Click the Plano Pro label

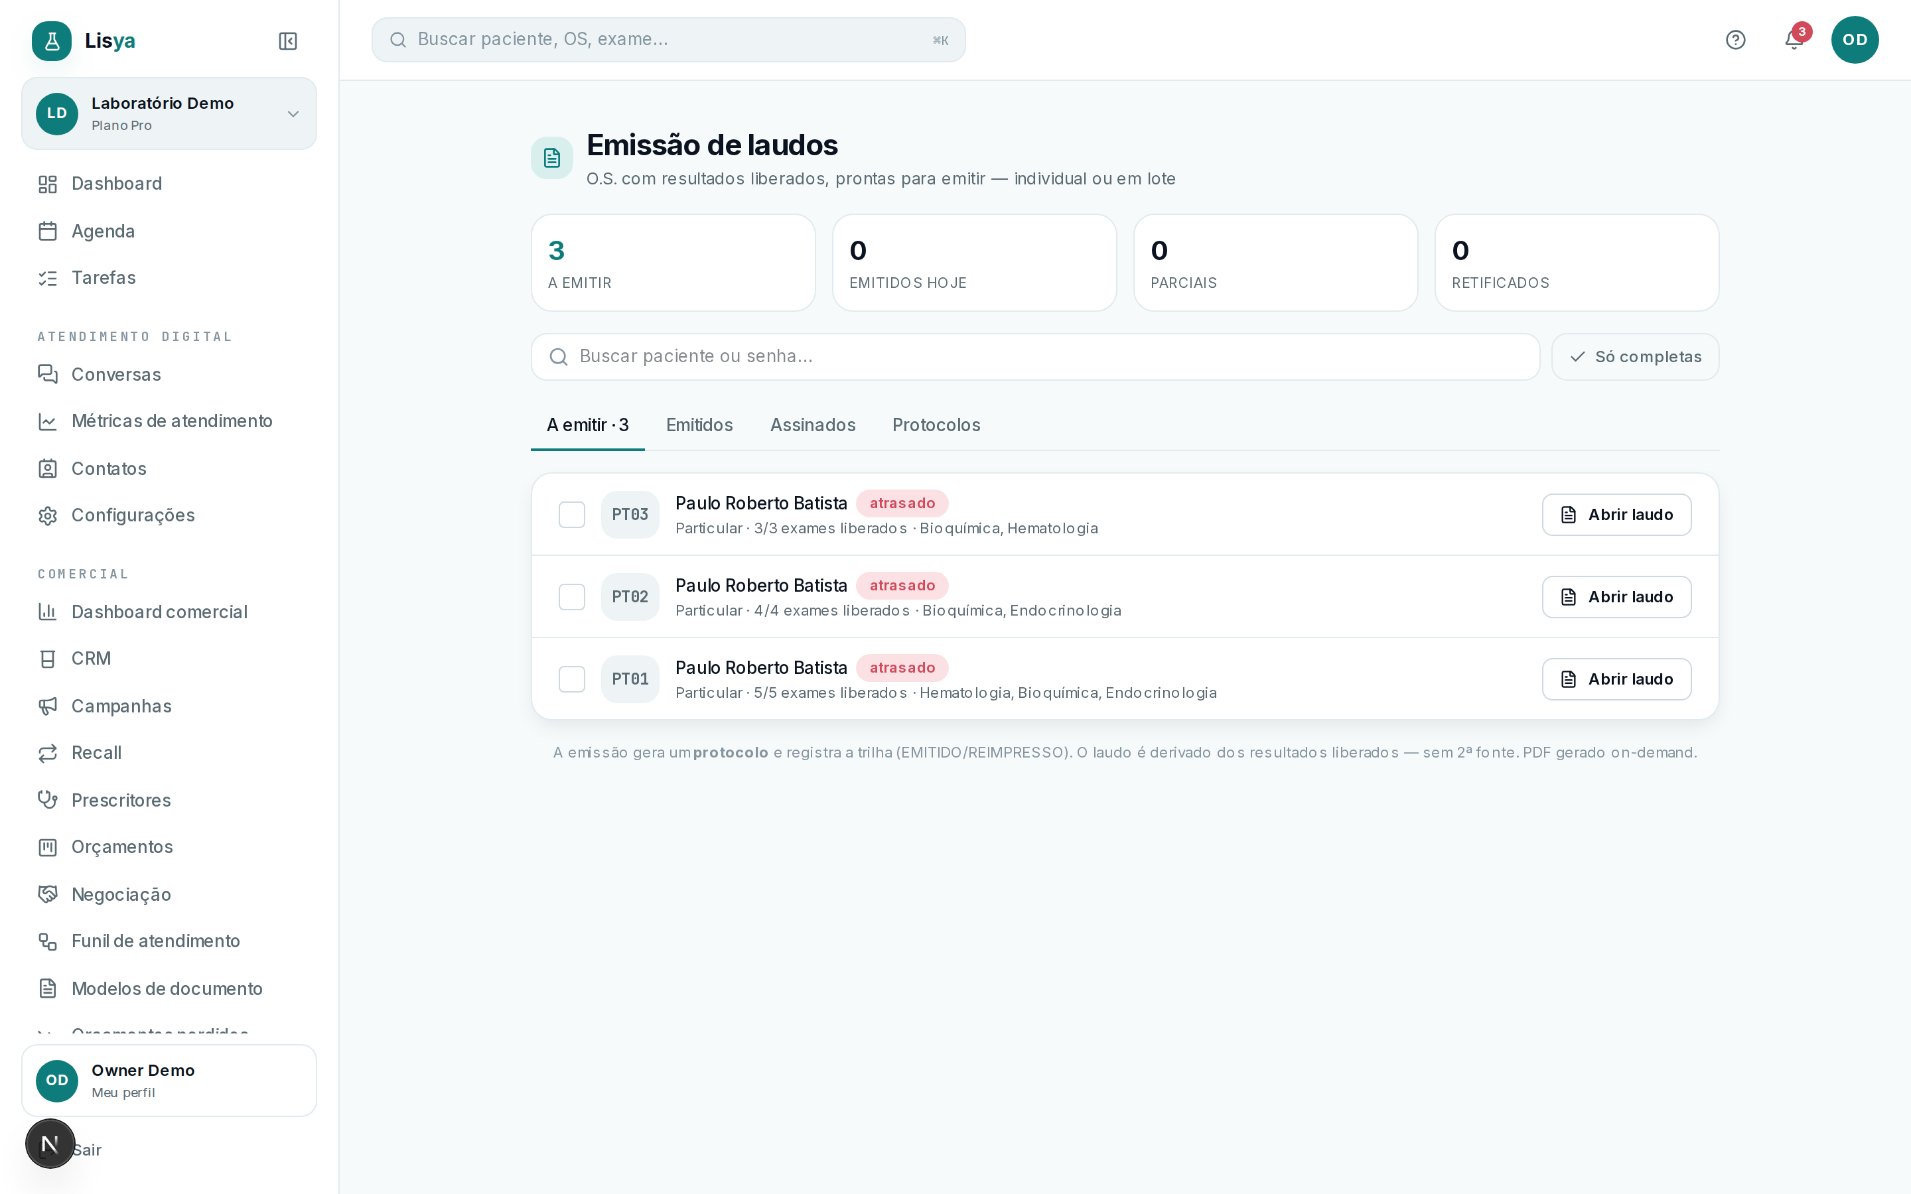121,125
